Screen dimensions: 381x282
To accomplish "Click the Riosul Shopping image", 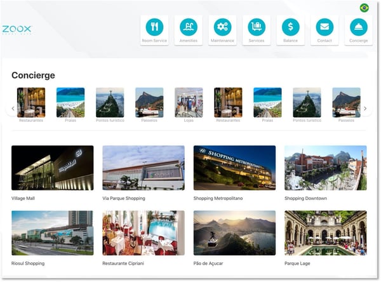I will pyautogui.click(x=52, y=232).
